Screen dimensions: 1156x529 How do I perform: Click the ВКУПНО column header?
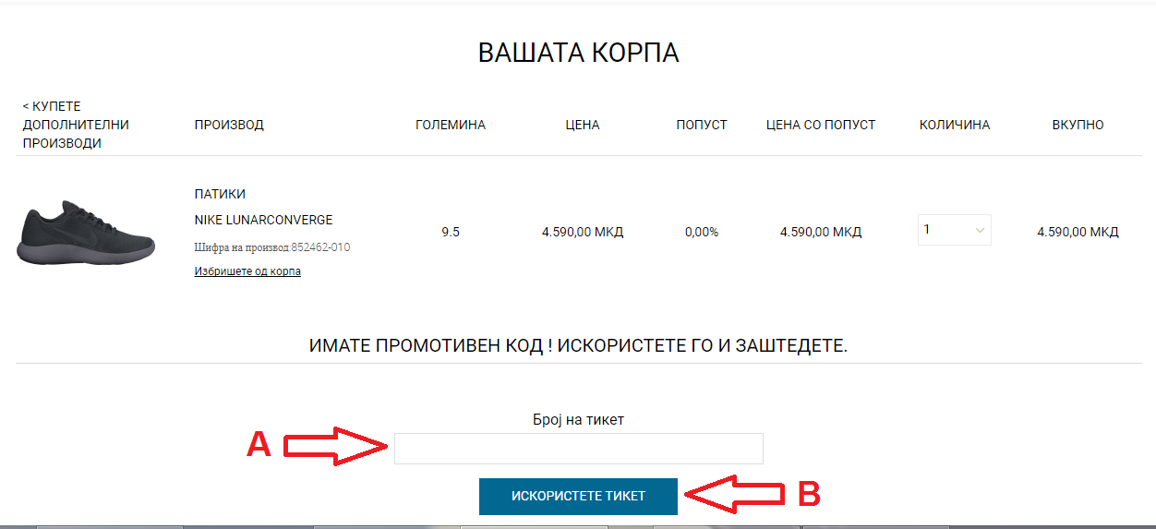[x=1078, y=125]
